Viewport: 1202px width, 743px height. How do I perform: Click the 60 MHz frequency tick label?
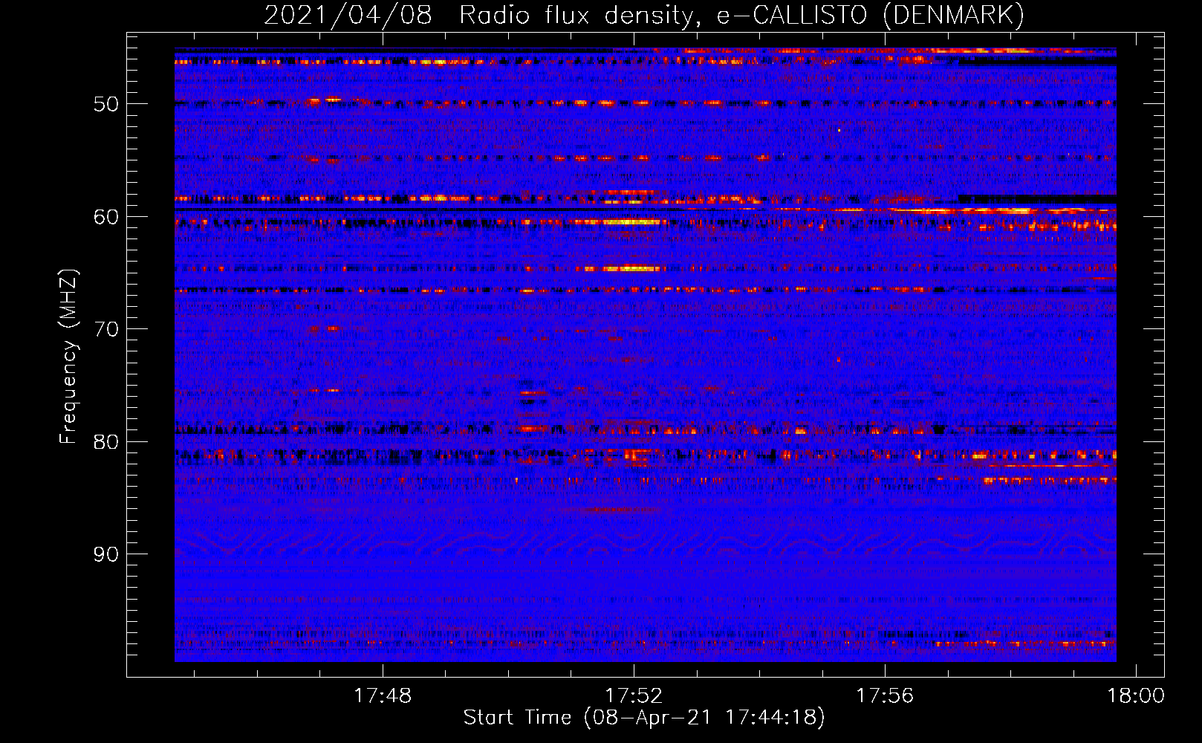105,217
